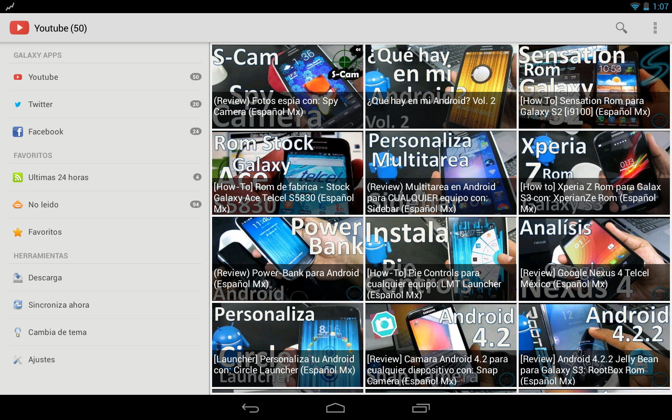Open Ultimas 24 horas list
Viewport: 672px width, 420px height.
point(105,177)
